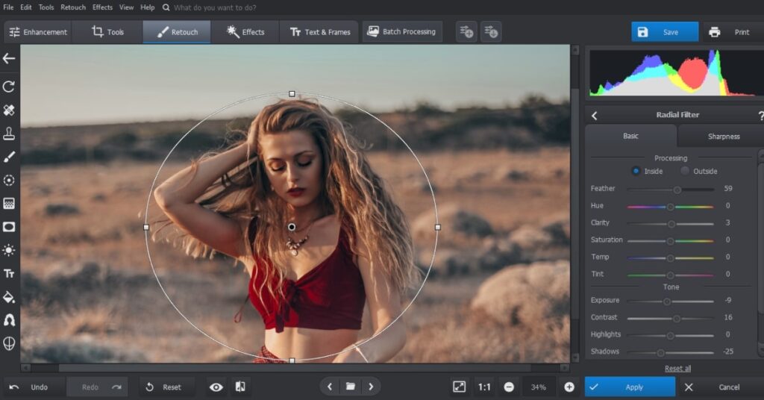Click Reset all link
This screenshot has width=764, height=400.
click(x=677, y=369)
